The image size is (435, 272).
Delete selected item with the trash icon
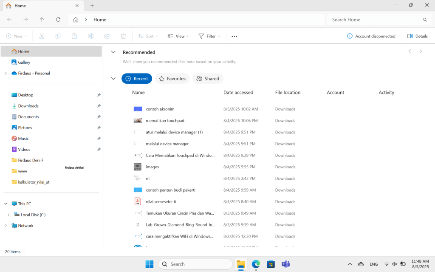[123, 36]
